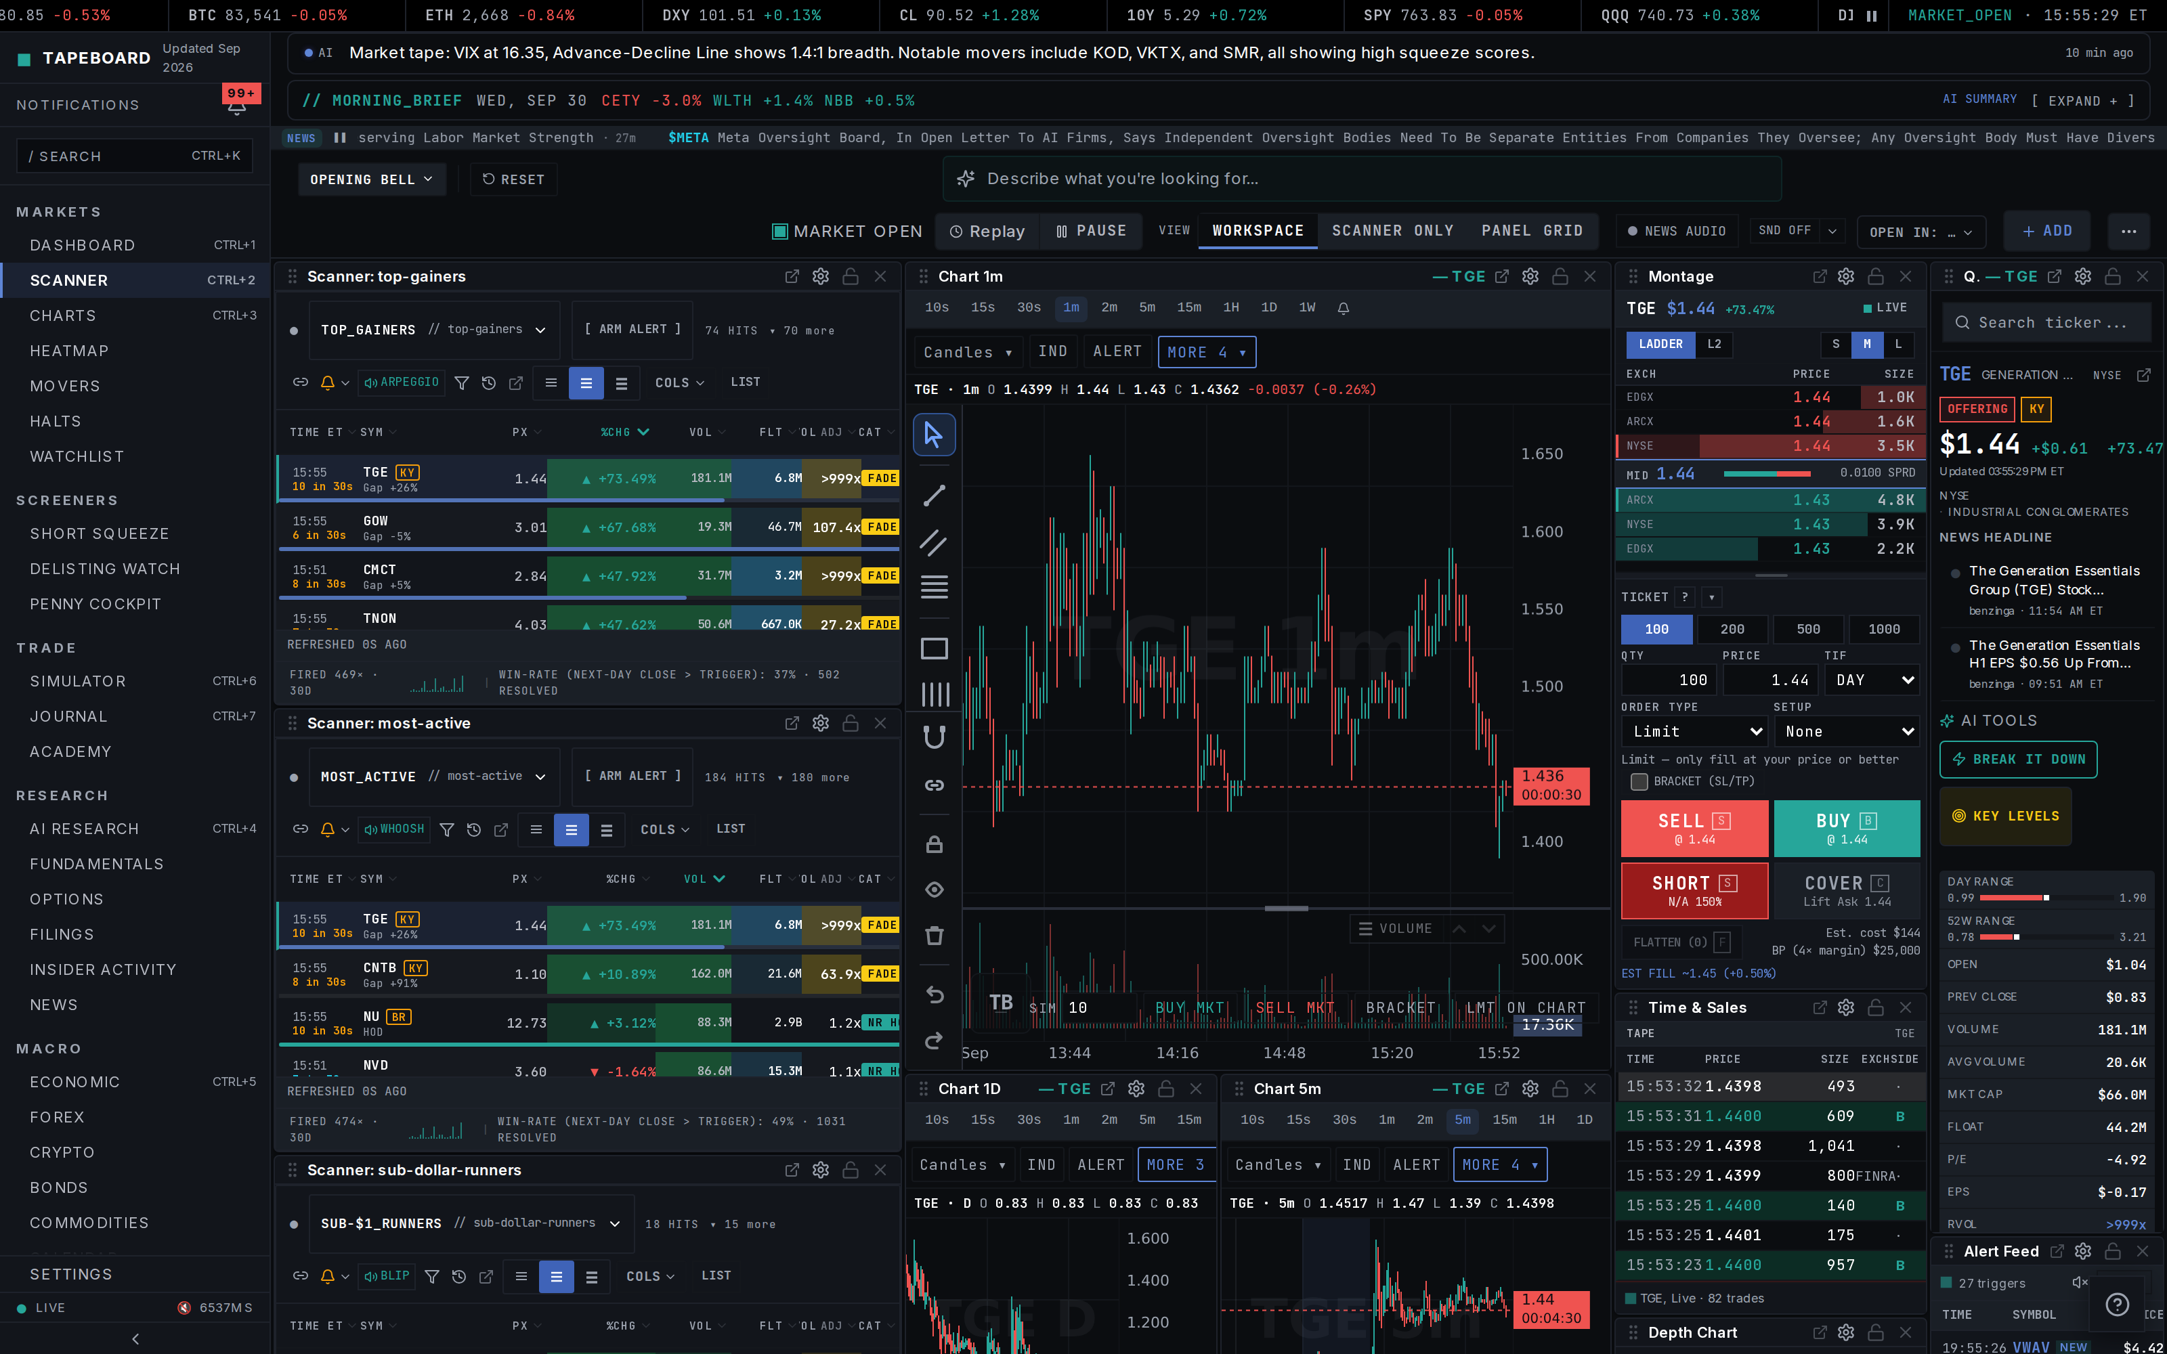
Task: Click the Day Range slider
Action: [x=2046, y=898]
